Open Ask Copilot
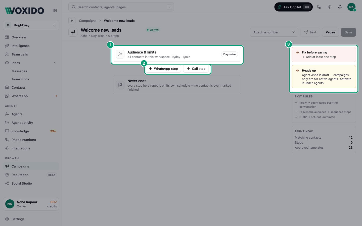The image size is (362, 226). click(293, 7)
